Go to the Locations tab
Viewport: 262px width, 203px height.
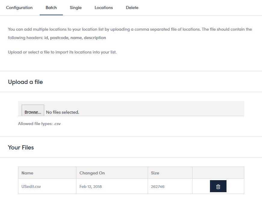[x=103, y=8]
